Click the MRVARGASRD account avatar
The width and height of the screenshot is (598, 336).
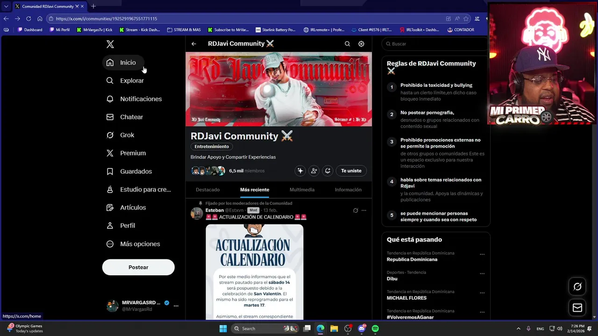(113, 306)
